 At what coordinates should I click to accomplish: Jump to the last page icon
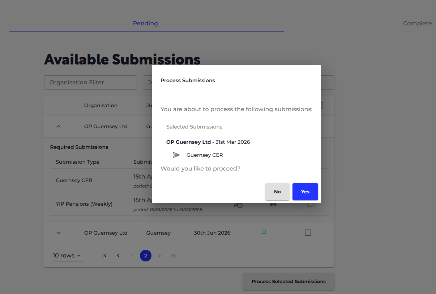(x=173, y=256)
